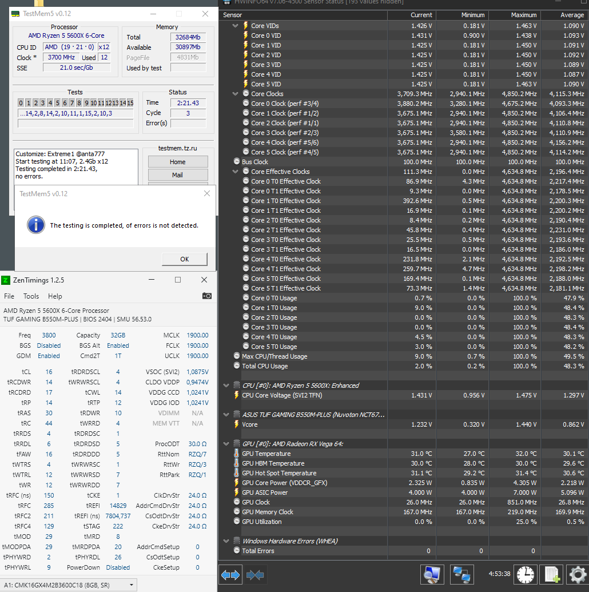Viewport: 589px width, 592px height.
Task: Sort by the Maximum column header
Action: click(515, 15)
